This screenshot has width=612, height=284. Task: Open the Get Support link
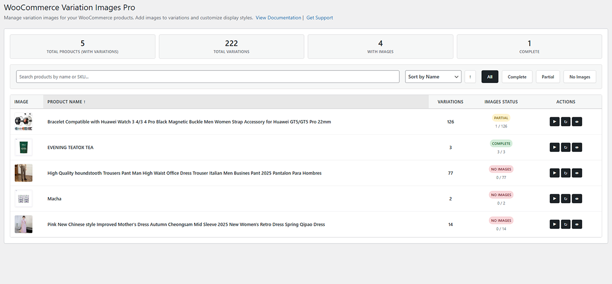pyautogui.click(x=320, y=18)
